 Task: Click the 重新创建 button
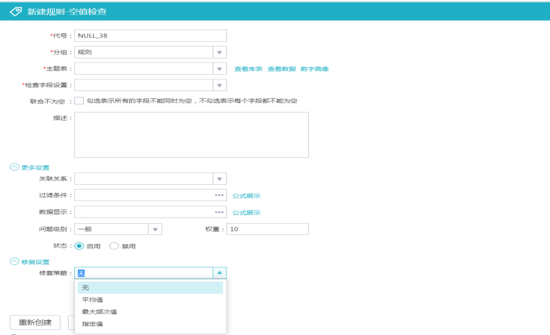point(35,322)
